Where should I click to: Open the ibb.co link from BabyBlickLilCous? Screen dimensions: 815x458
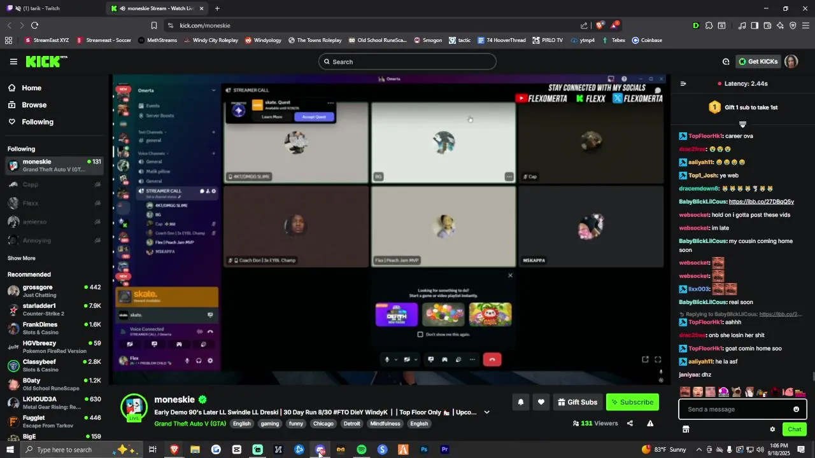762,202
